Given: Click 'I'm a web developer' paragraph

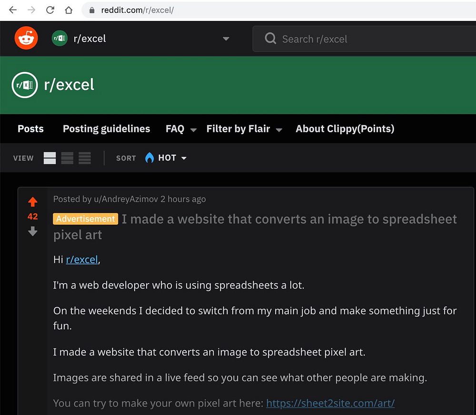Looking at the screenshot, I should coord(178,285).
